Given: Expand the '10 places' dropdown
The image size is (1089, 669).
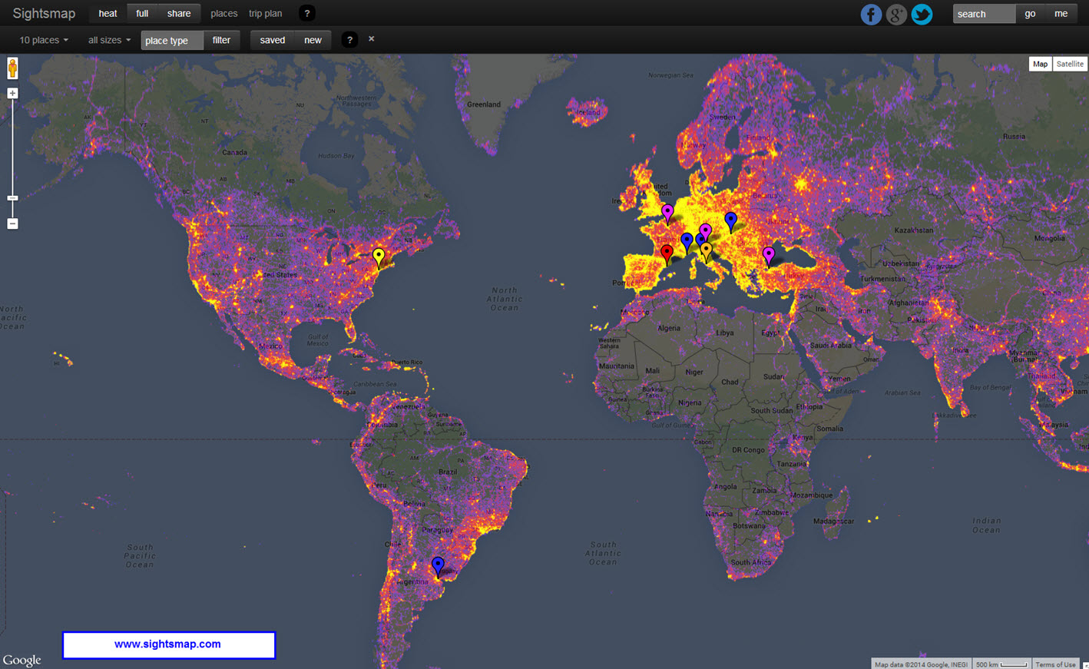Looking at the screenshot, I should tap(44, 40).
